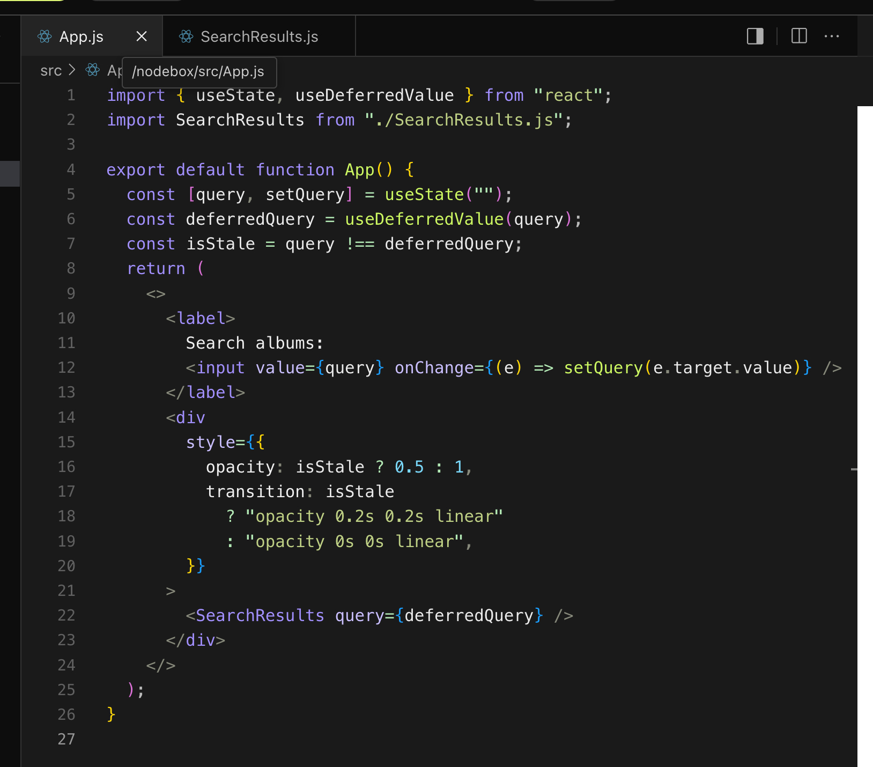Image resolution: width=873 pixels, height=767 pixels.
Task: Click the 0.5 opacity value on line 16
Action: click(x=409, y=467)
